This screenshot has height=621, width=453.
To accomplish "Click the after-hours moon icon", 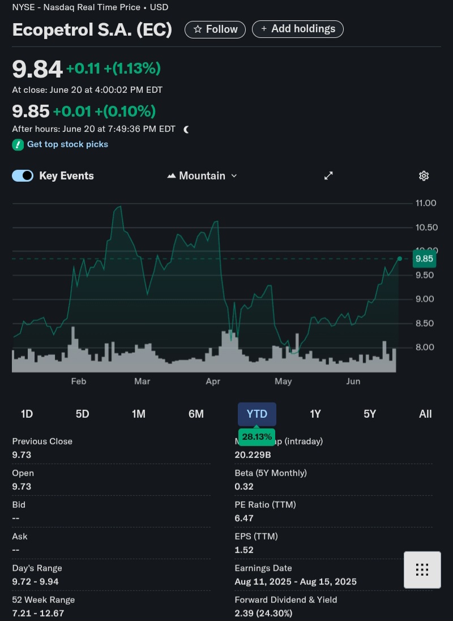I will [186, 130].
